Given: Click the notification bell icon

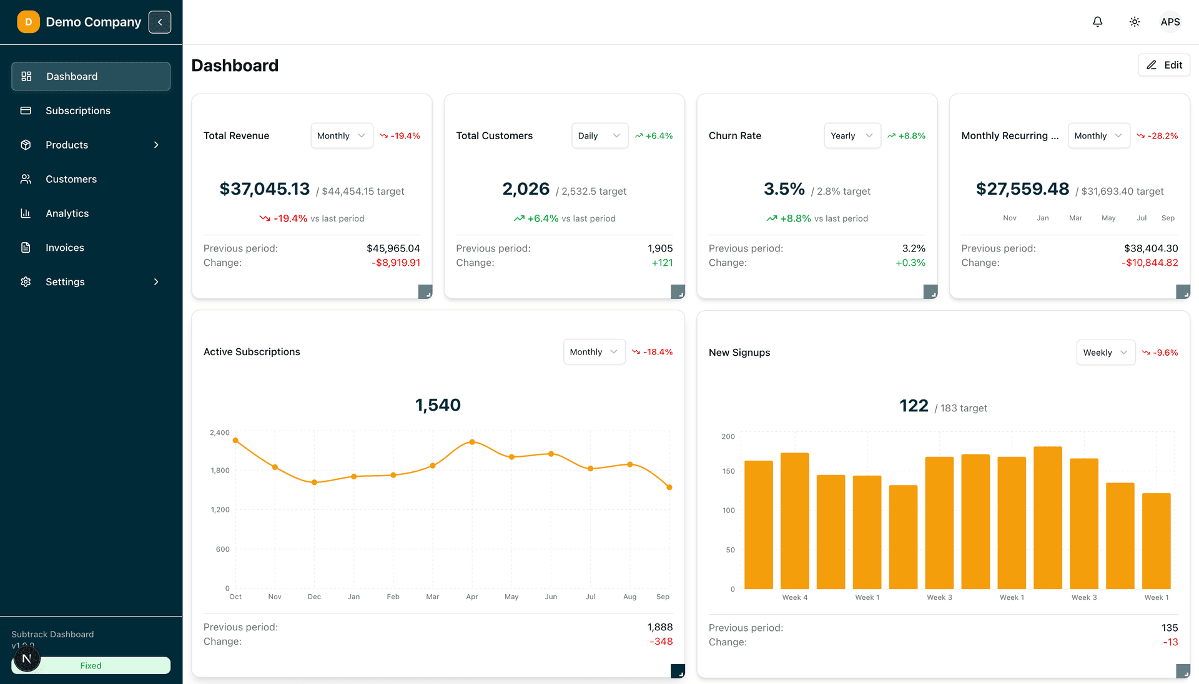Looking at the screenshot, I should pyautogui.click(x=1097, y=21).
